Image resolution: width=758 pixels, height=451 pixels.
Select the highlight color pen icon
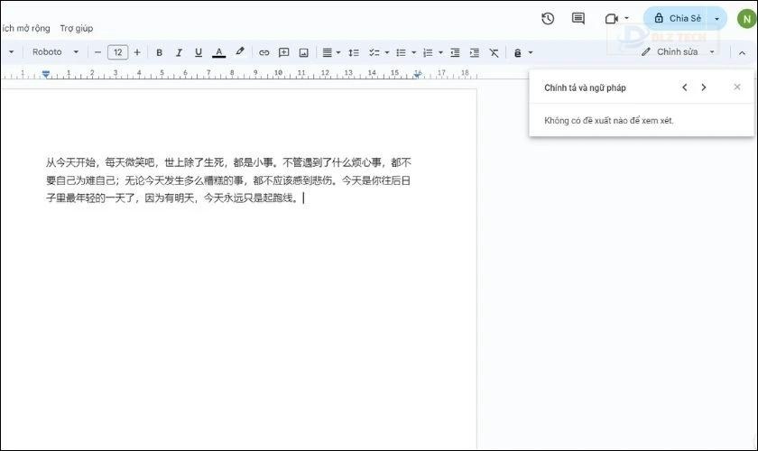pyautogui.click(x=239, y=52)
